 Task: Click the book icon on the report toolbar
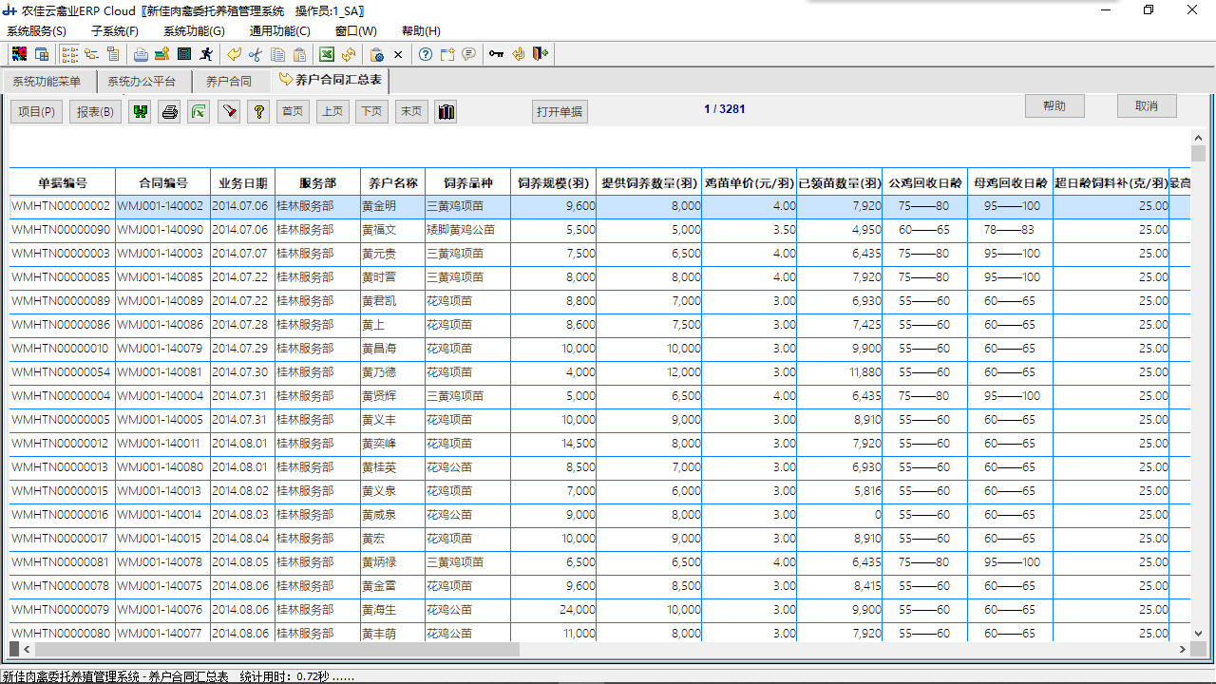click(446, 111)
